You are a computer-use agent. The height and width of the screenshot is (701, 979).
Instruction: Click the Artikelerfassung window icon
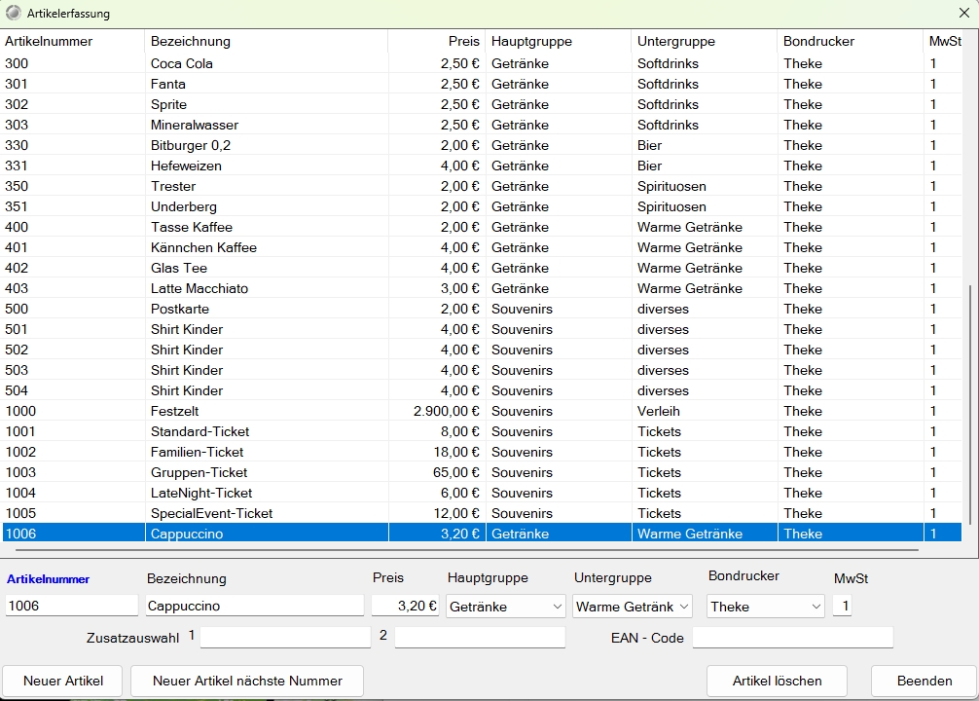(x=13, y=13)
